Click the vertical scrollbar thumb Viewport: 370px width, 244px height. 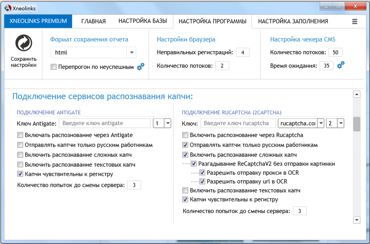pyautogui.click(x=357, y=124)
